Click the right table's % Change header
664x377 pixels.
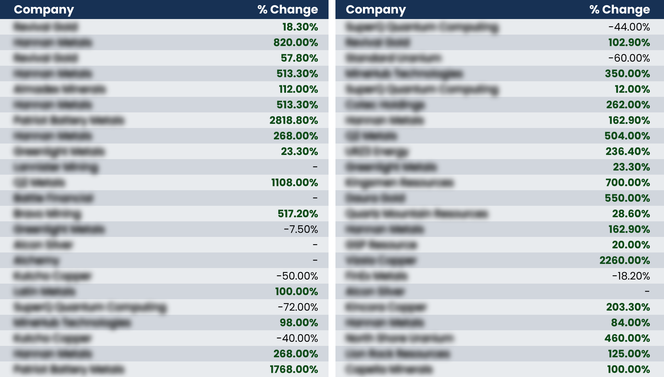619,10
